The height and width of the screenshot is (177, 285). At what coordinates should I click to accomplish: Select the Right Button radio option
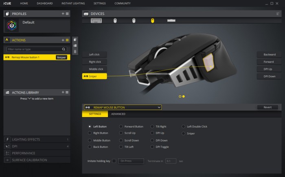click(x=90, y=133)
